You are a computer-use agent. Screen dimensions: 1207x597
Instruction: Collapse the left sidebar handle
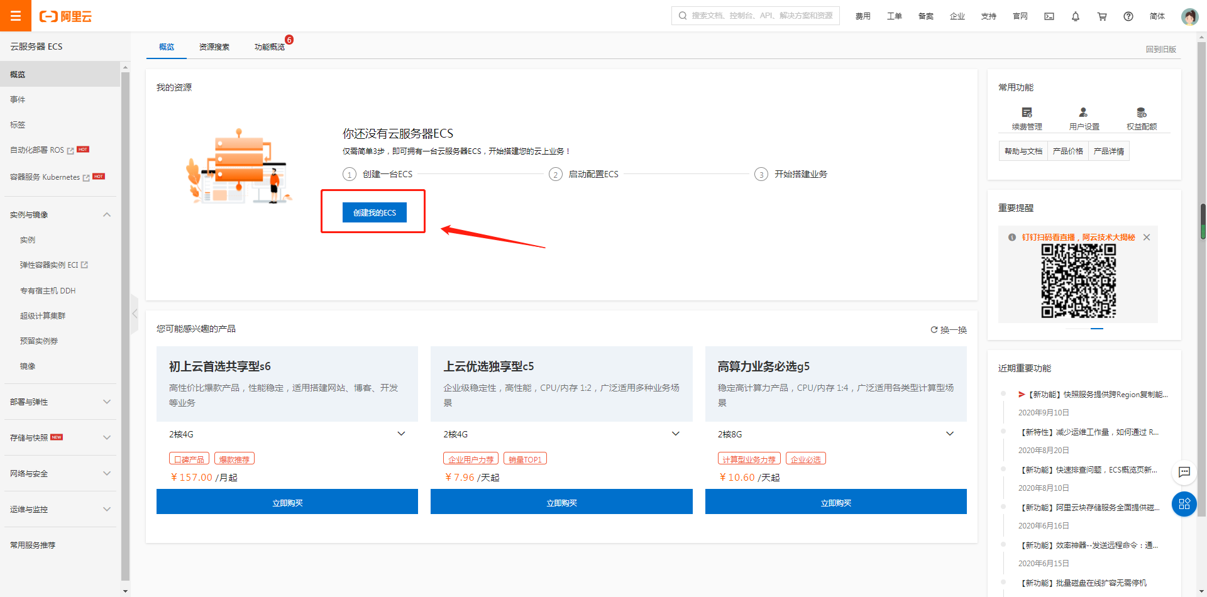point(135,313)
